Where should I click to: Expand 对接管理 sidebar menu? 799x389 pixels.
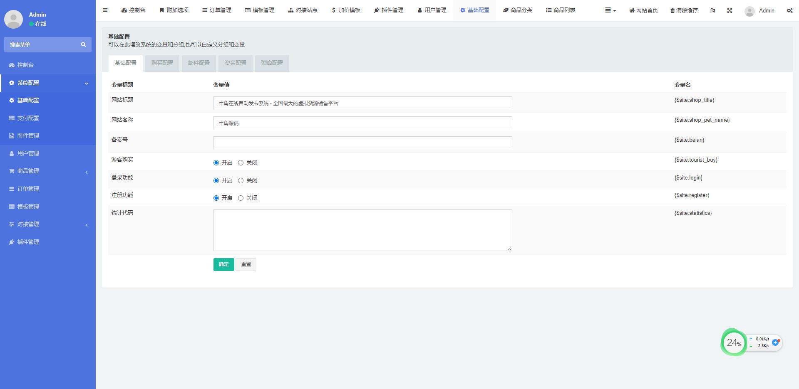pos(48,224)
